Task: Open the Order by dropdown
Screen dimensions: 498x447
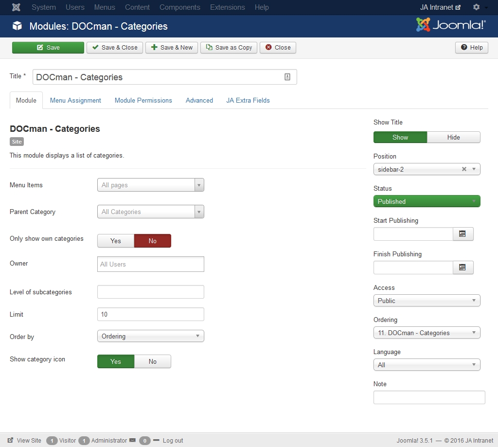Action: (151, 336)
